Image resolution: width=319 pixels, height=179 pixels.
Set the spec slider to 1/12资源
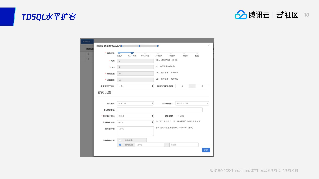(145, 52)
